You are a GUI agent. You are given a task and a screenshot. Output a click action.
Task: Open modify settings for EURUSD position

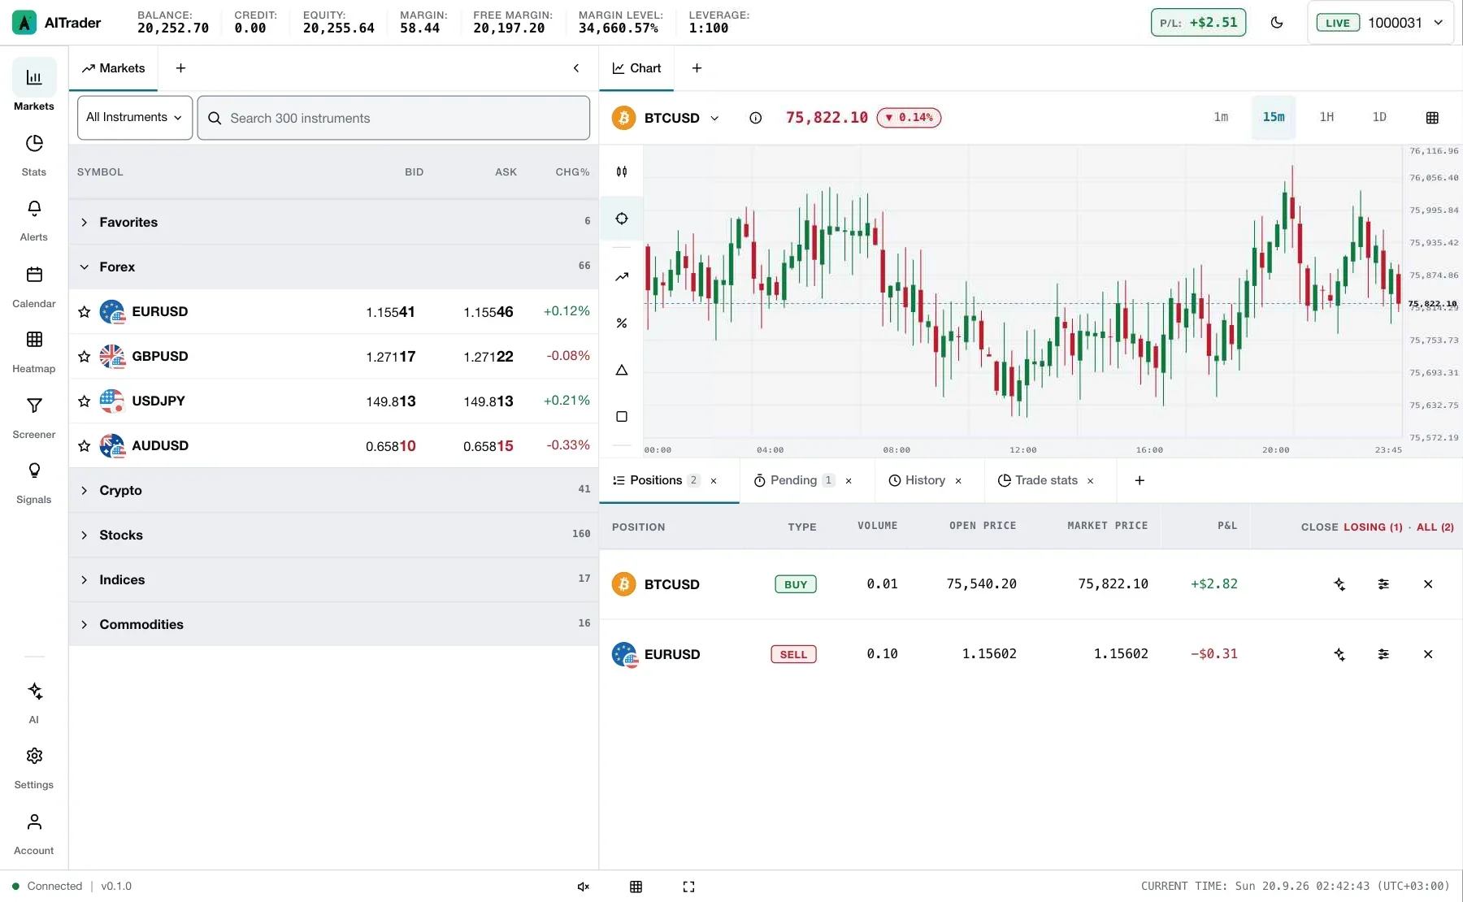pyautogui.click(x=1383, y=654)
